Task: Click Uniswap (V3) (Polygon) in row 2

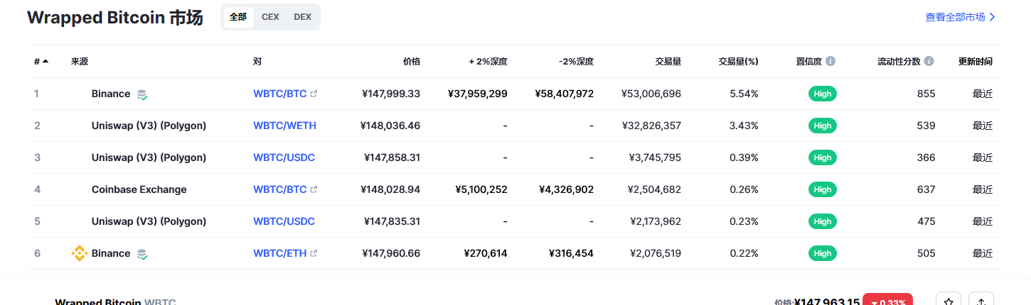Action: (x=149, y=126)
